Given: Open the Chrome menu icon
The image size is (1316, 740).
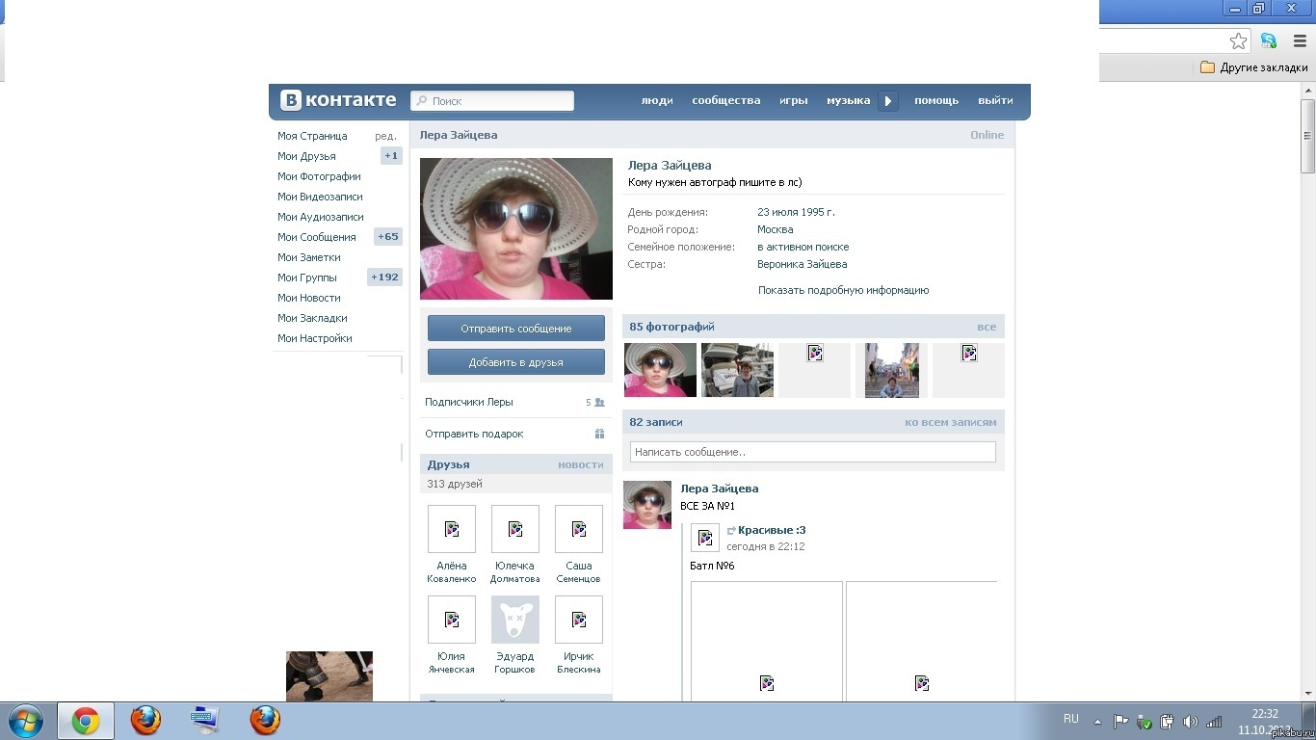Looking at the screenshot, I should click(1300, 40).
